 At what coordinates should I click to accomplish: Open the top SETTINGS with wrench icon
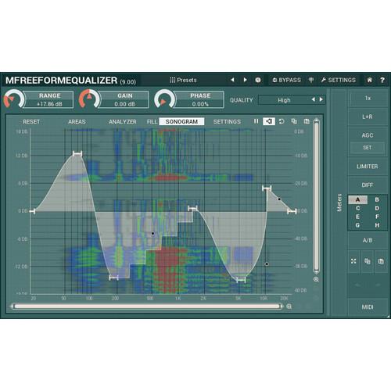[x=338, y=80]
